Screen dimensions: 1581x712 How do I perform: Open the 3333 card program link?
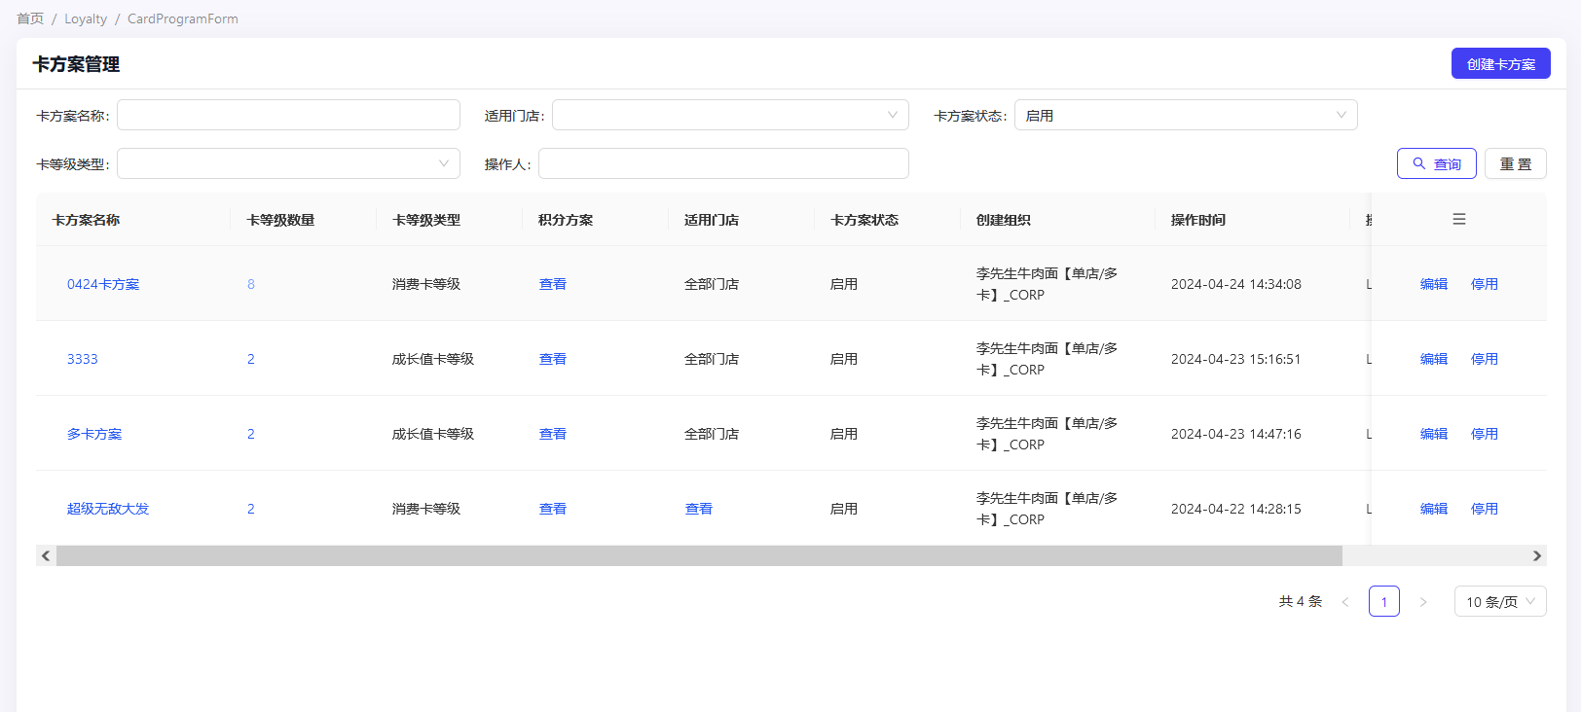[x=83, y=359]
